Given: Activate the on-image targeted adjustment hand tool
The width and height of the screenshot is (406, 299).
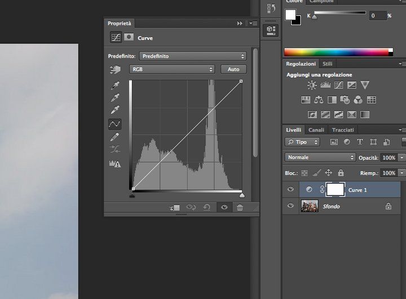Looking at the screenshot, I should pyautogui.click(x=115, y=70).
